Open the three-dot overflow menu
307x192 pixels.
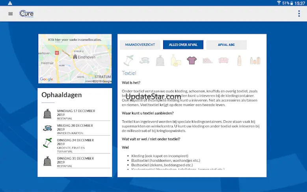coord(299,14)
